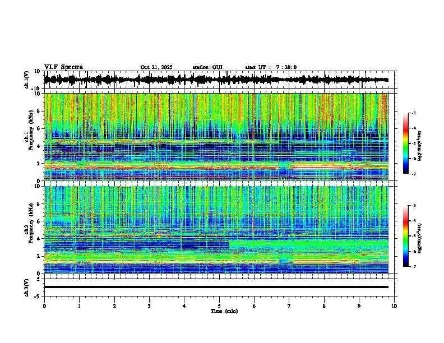The image size is (444, 343).
Task: Click the "Time (min)" x-axis label
Action: pos(224,311)
